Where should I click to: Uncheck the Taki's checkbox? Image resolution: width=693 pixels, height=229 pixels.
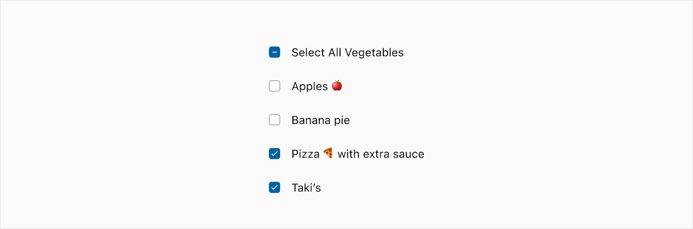pos(275,187)
